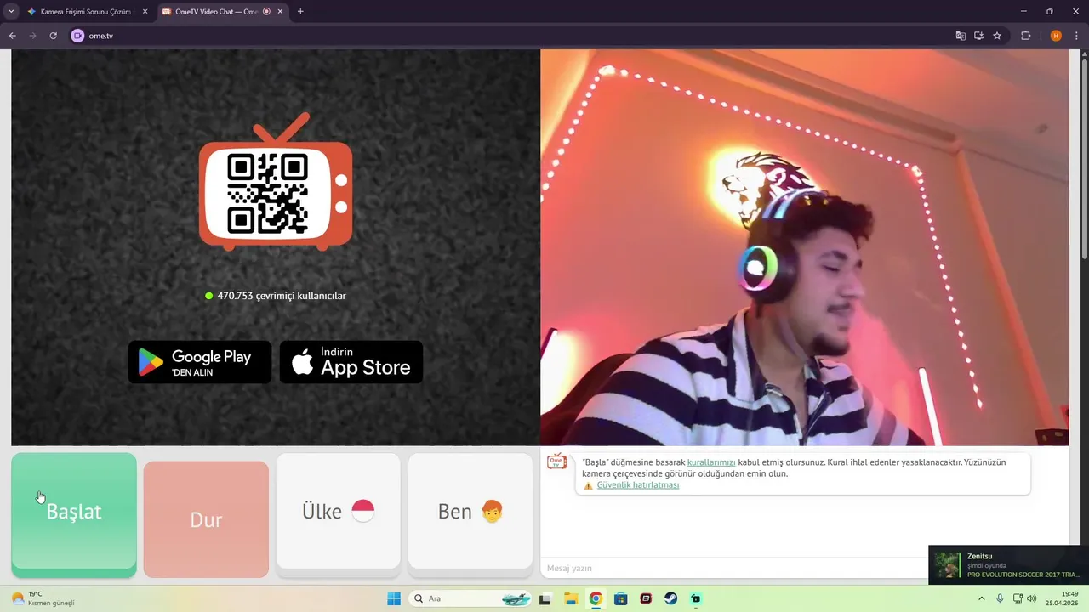Open the volume speaker tray icon

(1032, 598)
